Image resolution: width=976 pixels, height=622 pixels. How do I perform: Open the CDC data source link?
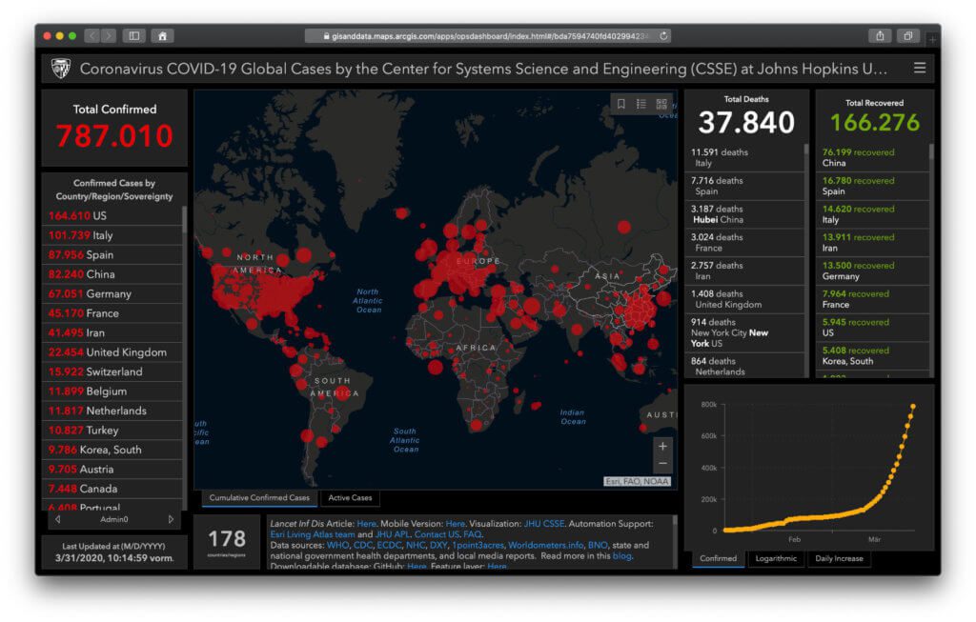(x=363, y=546)
